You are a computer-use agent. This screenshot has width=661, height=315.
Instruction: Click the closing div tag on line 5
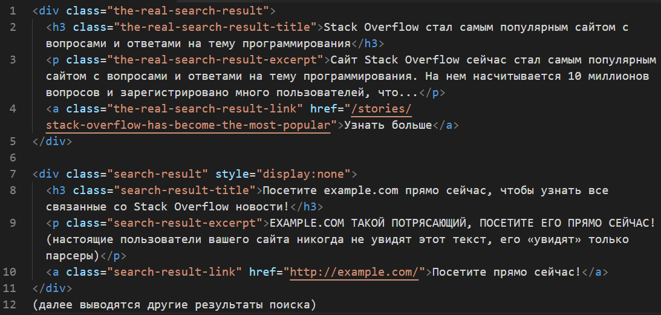pyautogui.click(x=52, y=141)
